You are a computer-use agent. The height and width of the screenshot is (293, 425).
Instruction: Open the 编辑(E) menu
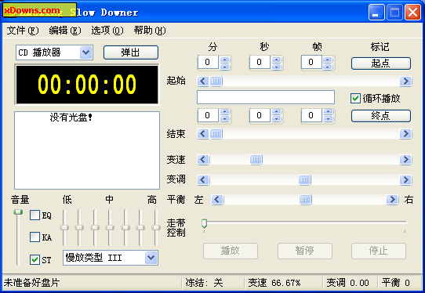pyautogui.click(x=65, y=31)
